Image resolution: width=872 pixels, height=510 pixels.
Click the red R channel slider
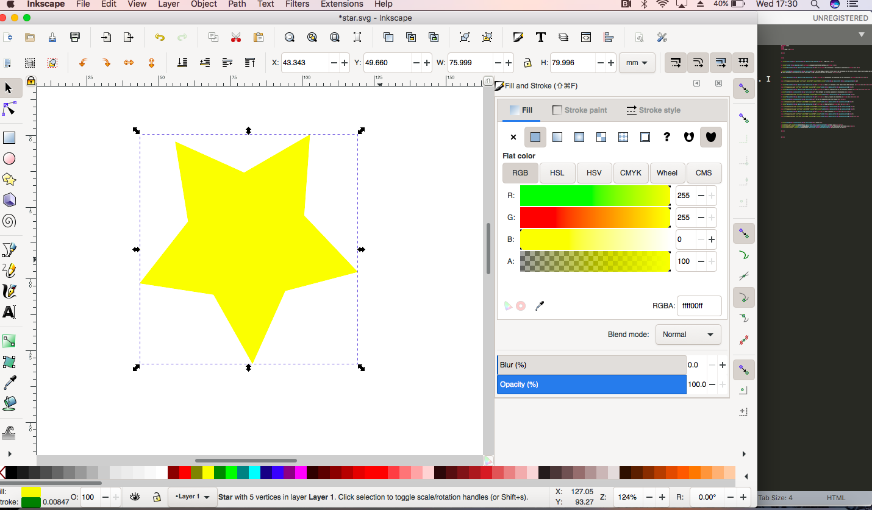(595, 196)
